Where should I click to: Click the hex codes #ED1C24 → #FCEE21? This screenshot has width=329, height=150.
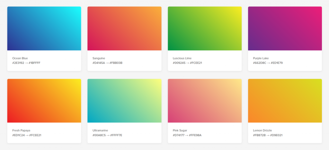point(27,135)
